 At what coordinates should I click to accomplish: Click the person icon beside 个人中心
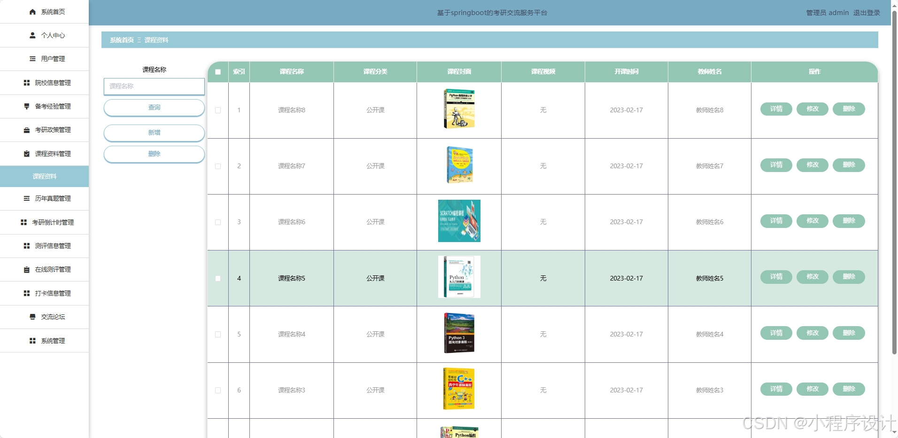32,35
